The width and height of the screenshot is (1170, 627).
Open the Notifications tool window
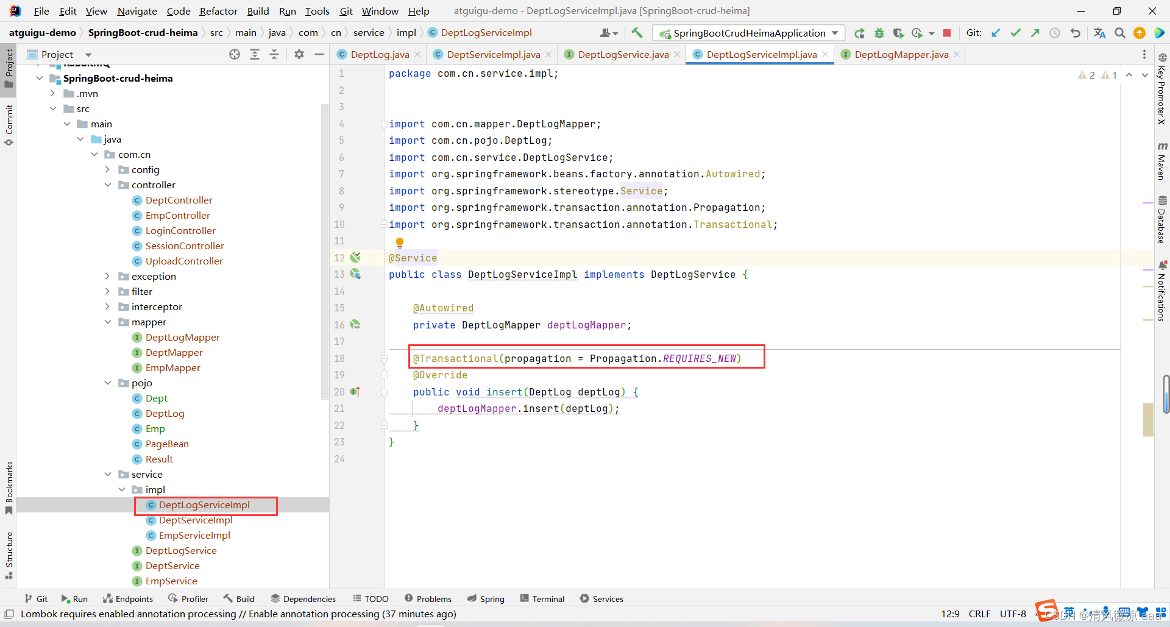point(1162,291)
